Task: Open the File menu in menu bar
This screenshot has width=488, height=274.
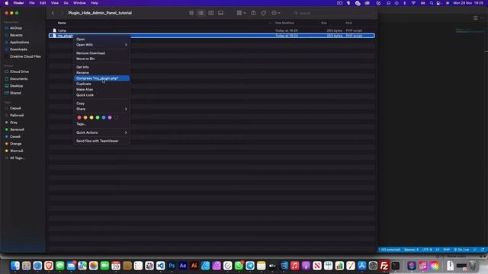Action: click(32, 3)
